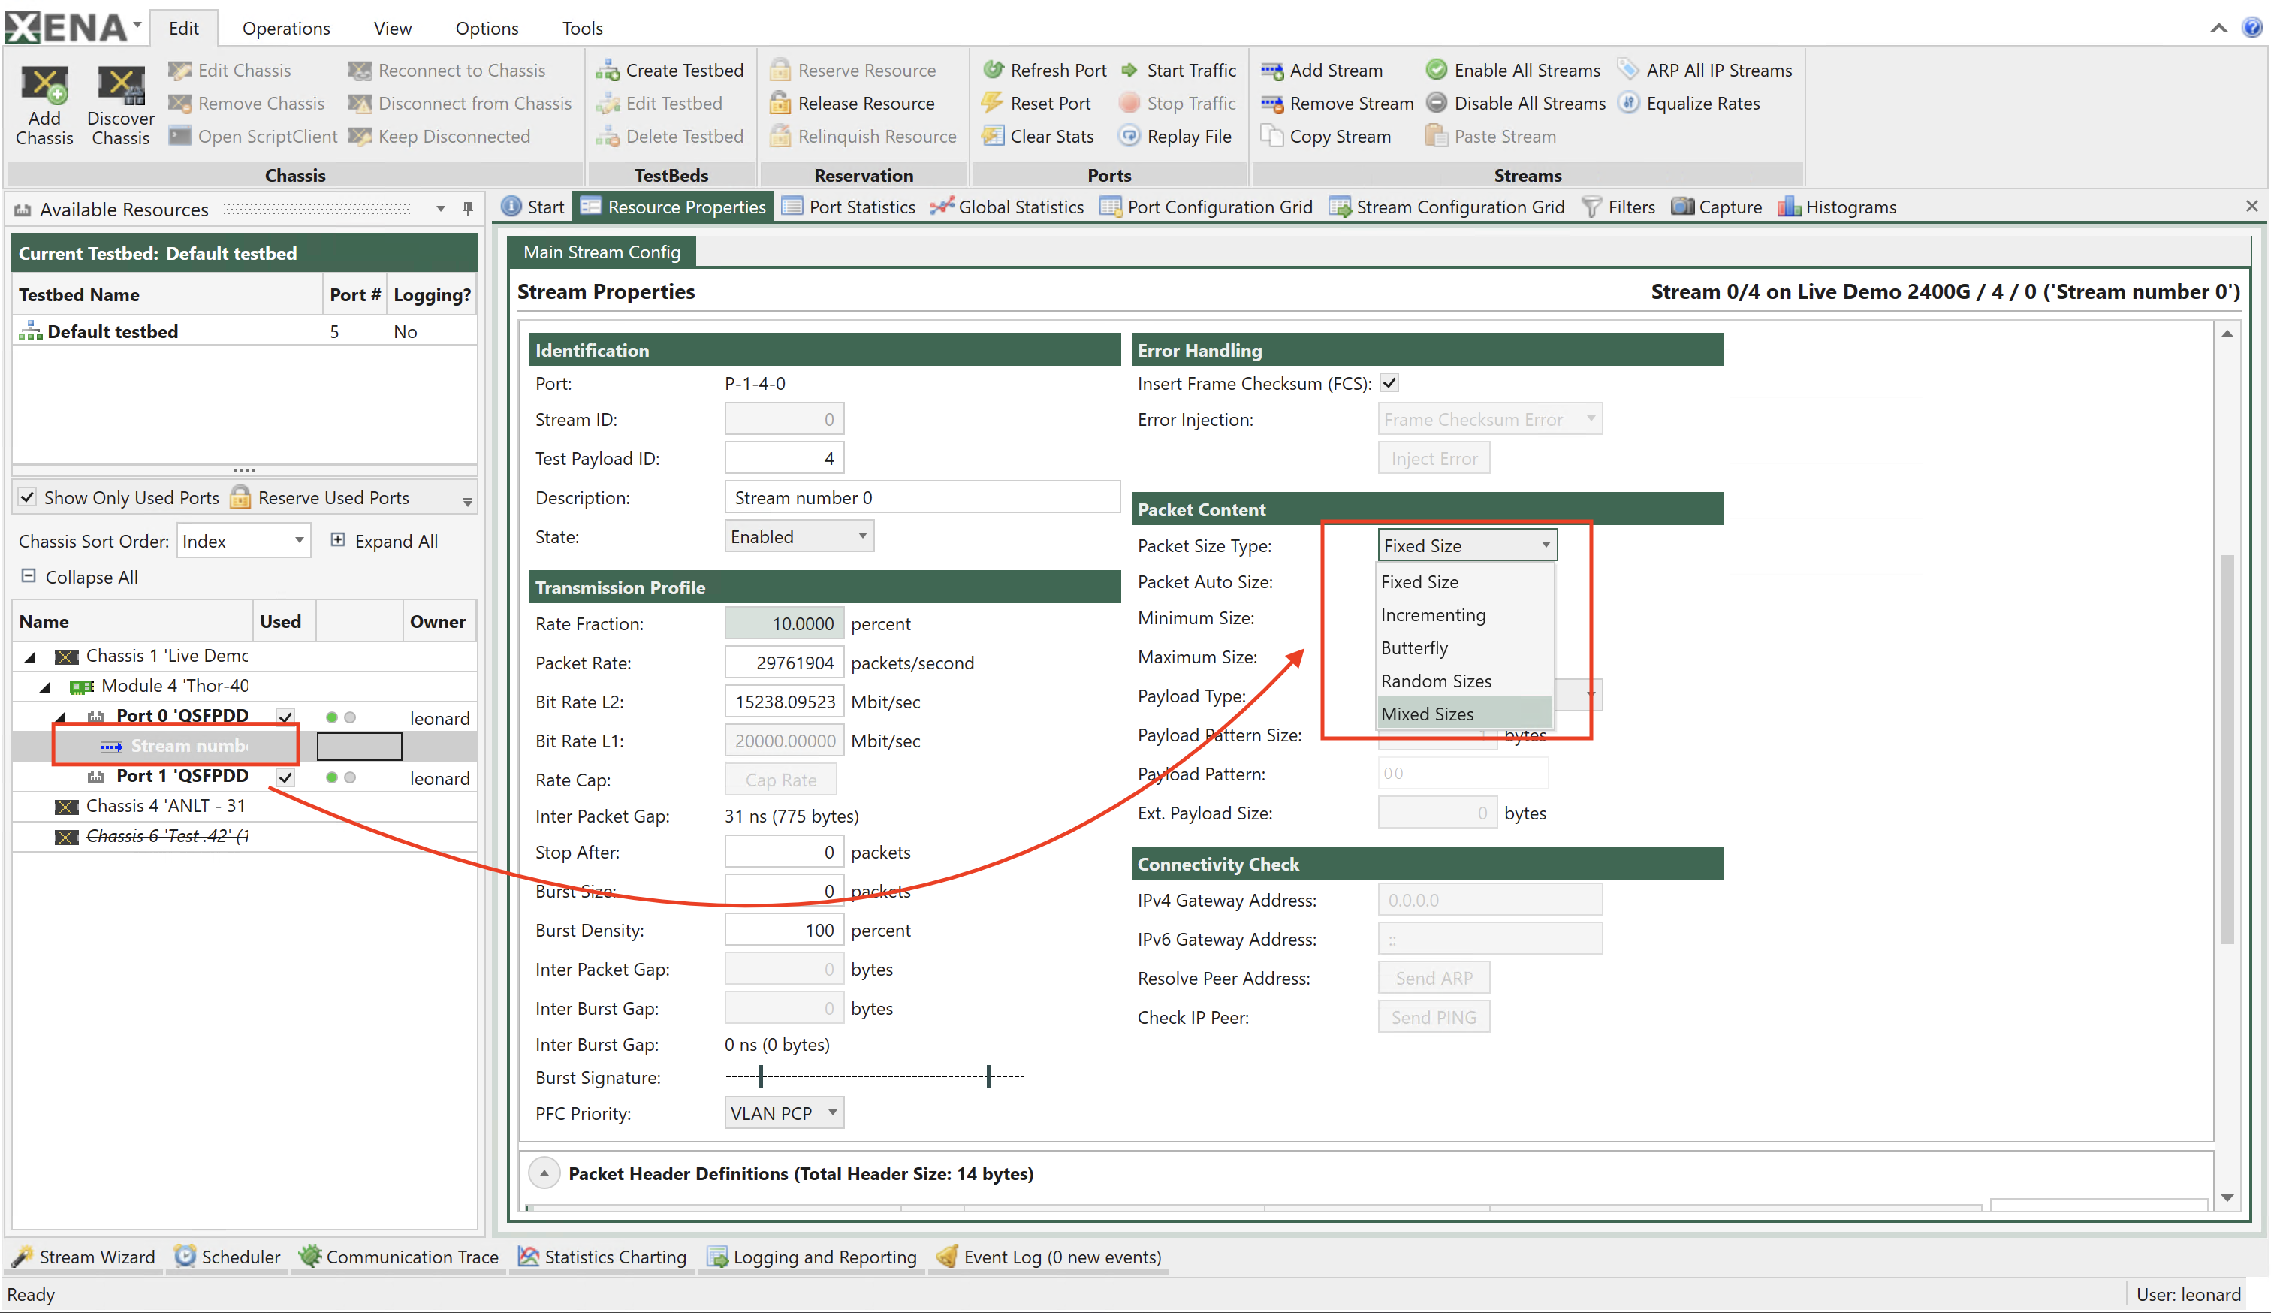Open the Scheduler panel

pyautogui.click(x=227, y=1256)
